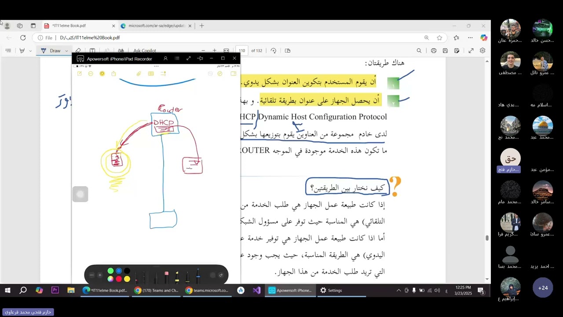The width and height of the screenshot is (563, 317).
Task: Open the Windows Start menu
Action: point(7,291)
